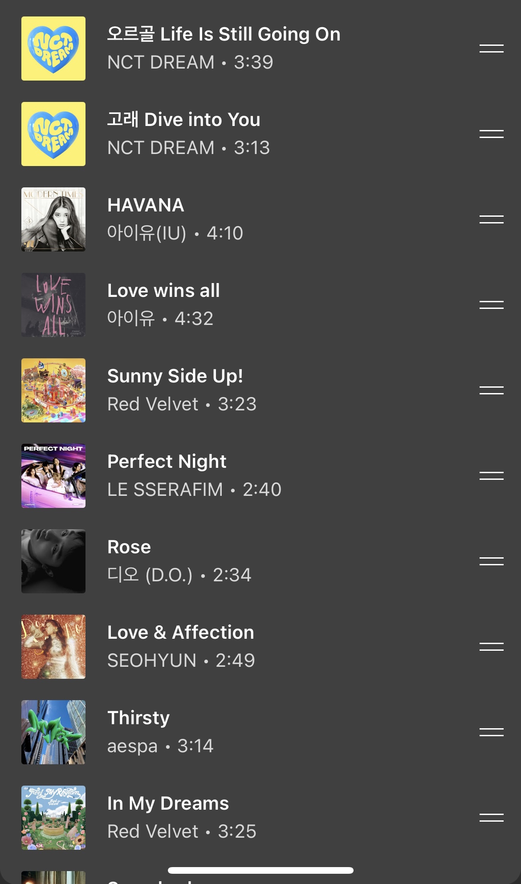Click reorder handle beside Rose

(491, 561)
